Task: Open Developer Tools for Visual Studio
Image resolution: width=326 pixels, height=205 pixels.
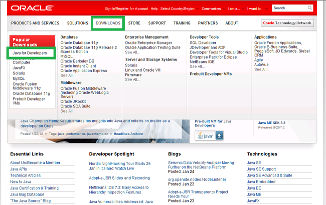Action: click(219, 52)
